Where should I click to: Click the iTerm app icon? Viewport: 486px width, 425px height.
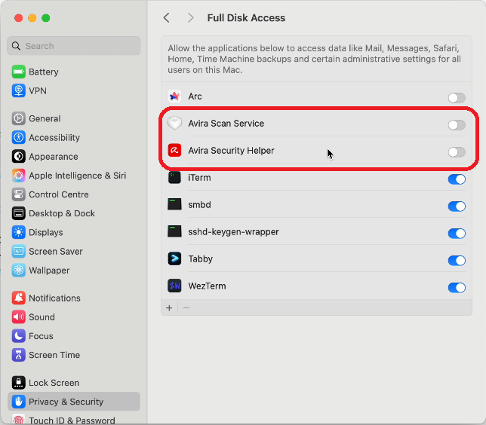coord(174,178)
